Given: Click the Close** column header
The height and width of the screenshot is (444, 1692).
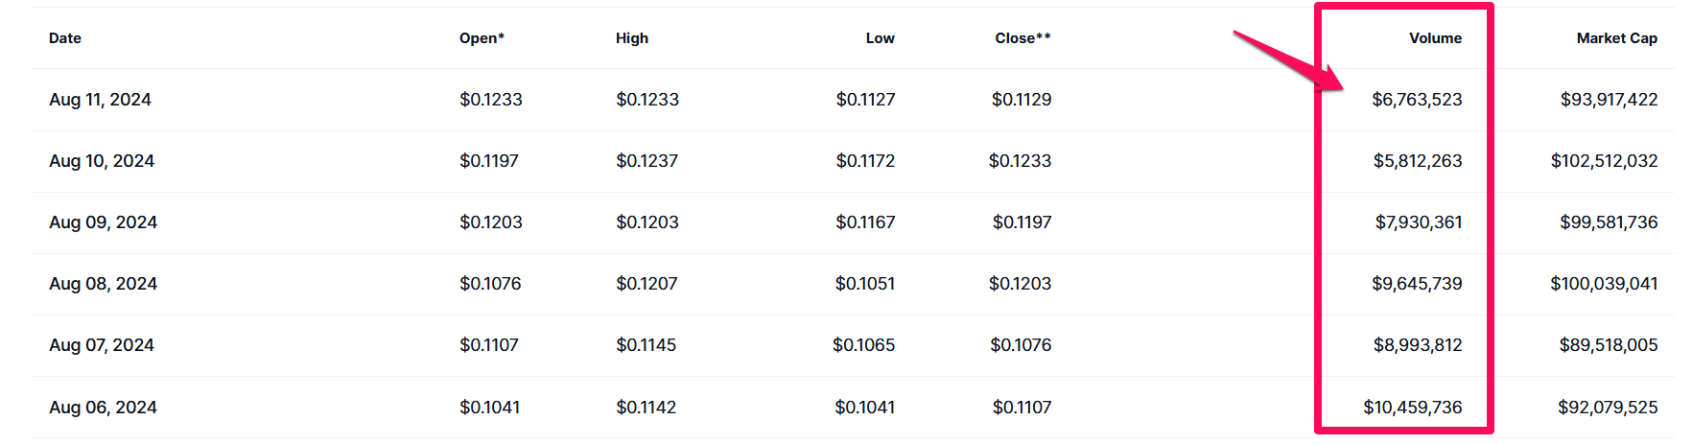Looking at the screenshot, I should tap(1022, 38).
